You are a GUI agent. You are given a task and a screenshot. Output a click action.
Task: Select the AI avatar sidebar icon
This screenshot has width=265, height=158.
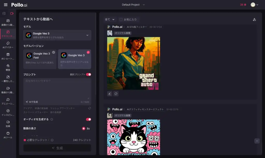[8, 45]
